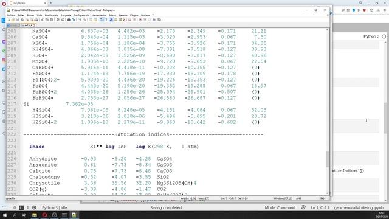Zoom in using the toolbar icon
The image size is (389, 219).
[x=80, y=19]
